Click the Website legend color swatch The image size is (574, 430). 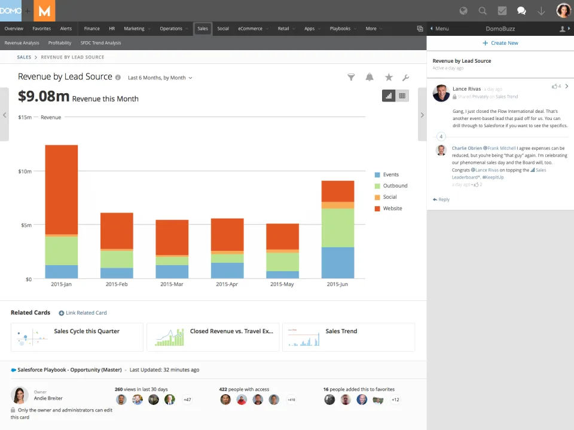[377, 208]
